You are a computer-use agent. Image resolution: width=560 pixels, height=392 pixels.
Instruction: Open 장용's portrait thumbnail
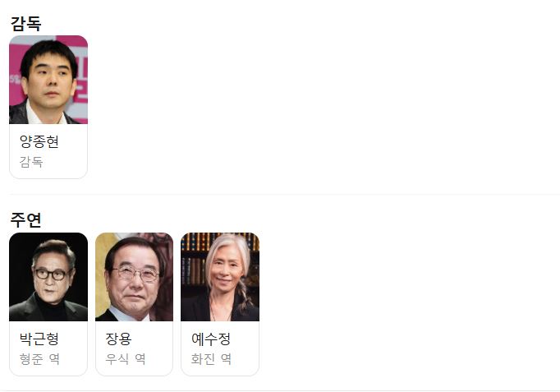(135, 277)
